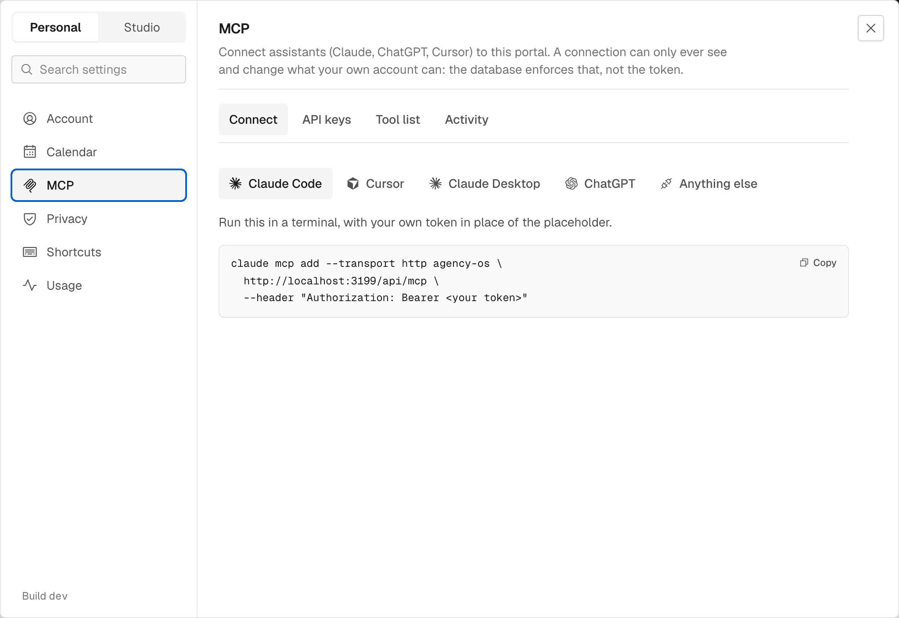899x618 pixels.
Task: Choose the Claude Desktop client label
Action: pos(494,183)
